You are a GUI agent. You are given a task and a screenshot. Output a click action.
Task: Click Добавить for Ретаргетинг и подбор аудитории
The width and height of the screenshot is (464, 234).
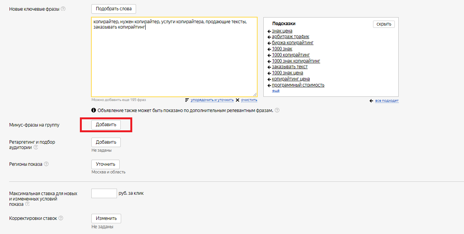[x=106, y=142]
